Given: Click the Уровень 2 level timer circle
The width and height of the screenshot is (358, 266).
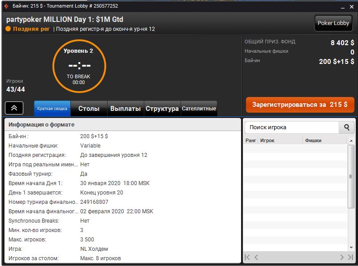Looking at the screenshot, I should point(79,66).
